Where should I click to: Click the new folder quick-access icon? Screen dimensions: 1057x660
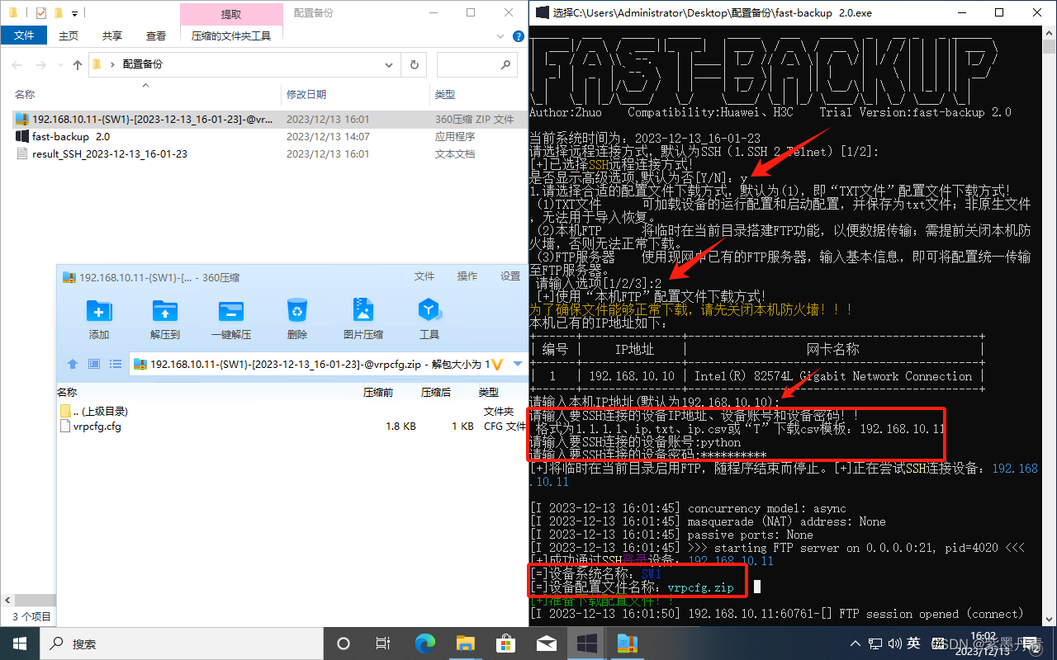(58, 13)
